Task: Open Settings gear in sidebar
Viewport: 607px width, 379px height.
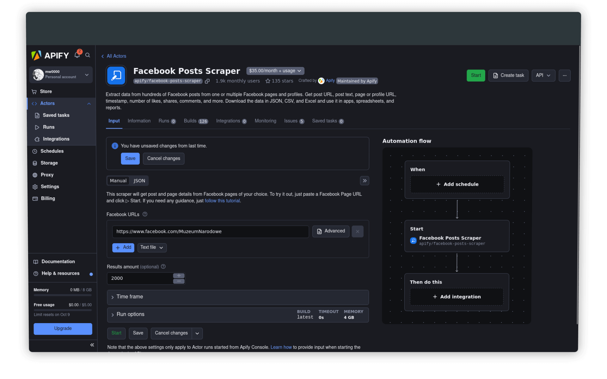Action: (35, 187)
